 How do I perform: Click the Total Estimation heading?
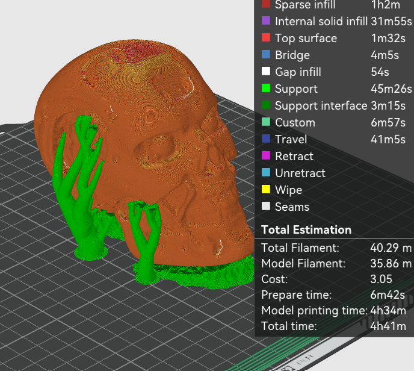[x=306, y=229]
